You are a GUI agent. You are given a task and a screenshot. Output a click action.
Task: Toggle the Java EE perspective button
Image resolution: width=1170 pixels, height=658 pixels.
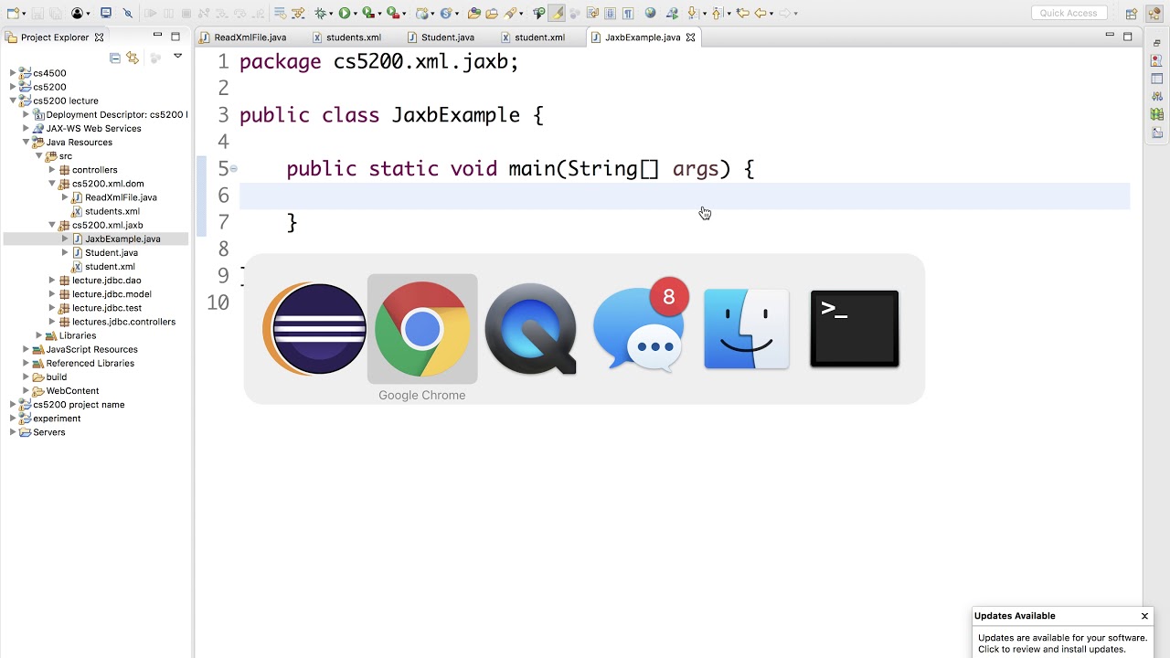point(1156,13)
